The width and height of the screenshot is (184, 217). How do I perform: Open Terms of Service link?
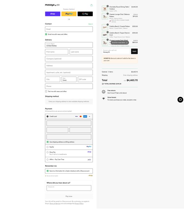55,204
